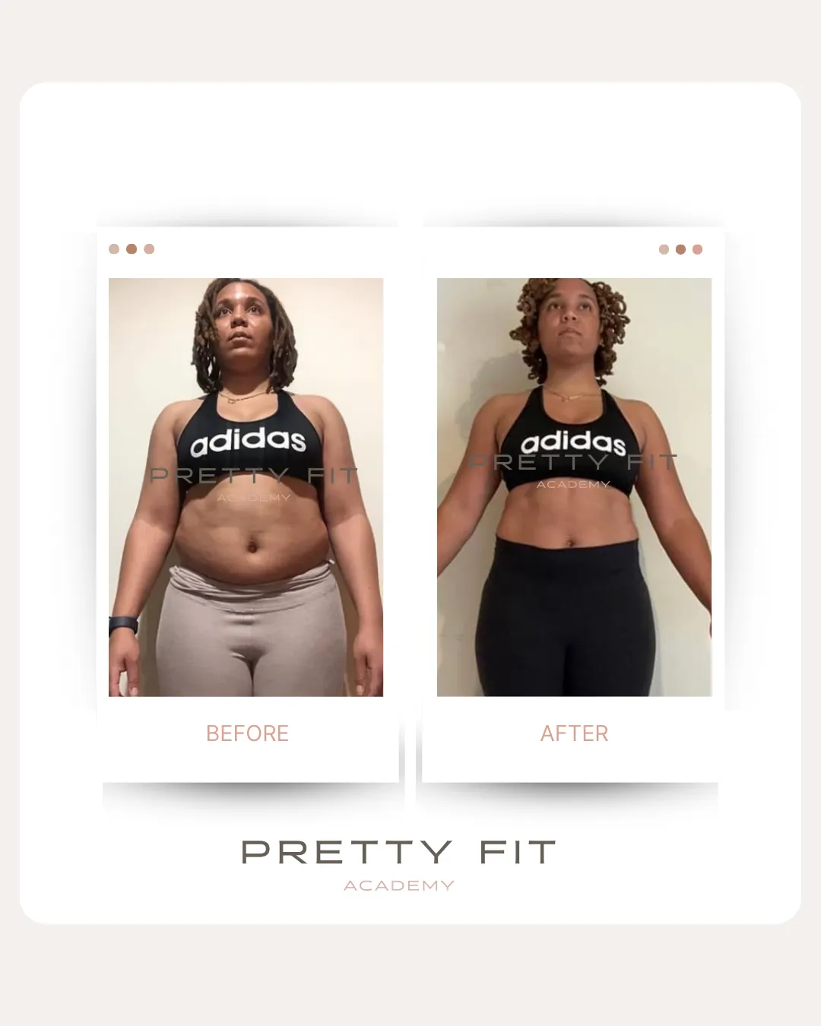Screen dimensions: 821x1026
Task: Open the After photo
Action: pyautogui.click(x=574, y=487)
